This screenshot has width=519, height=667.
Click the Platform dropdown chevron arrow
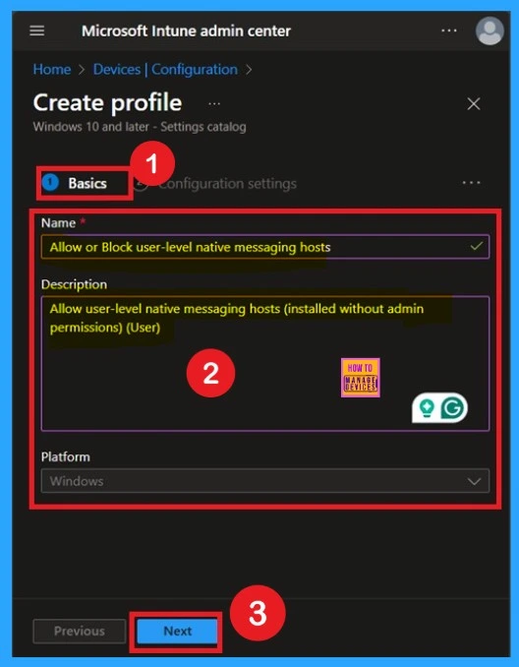(474, 481)
